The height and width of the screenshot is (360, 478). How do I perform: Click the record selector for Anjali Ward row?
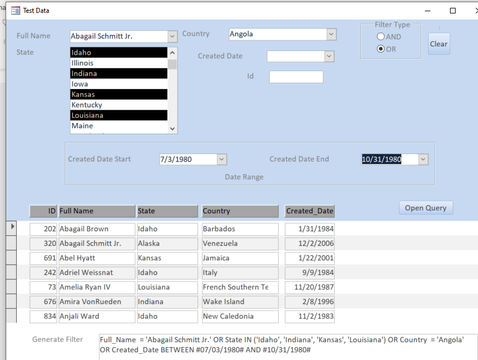click(11, 316)
